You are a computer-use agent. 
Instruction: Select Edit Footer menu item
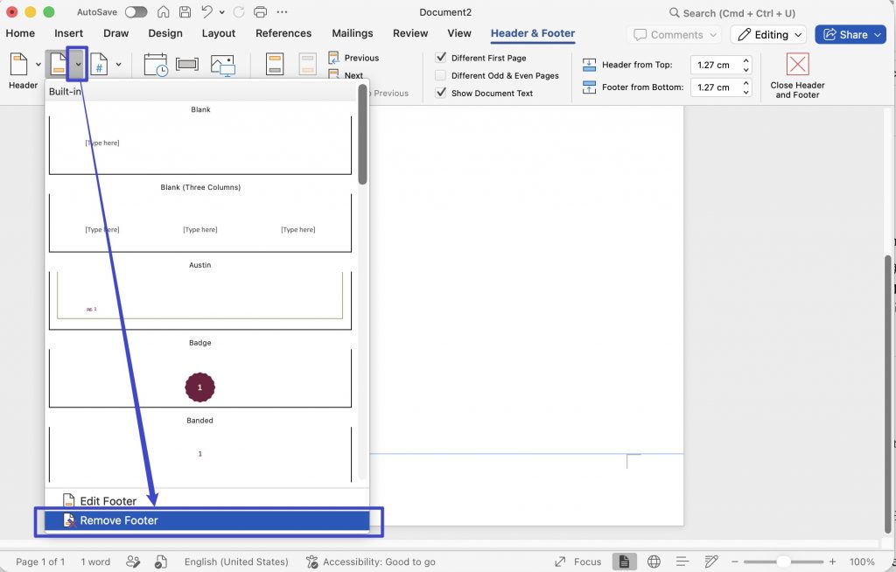206,501
